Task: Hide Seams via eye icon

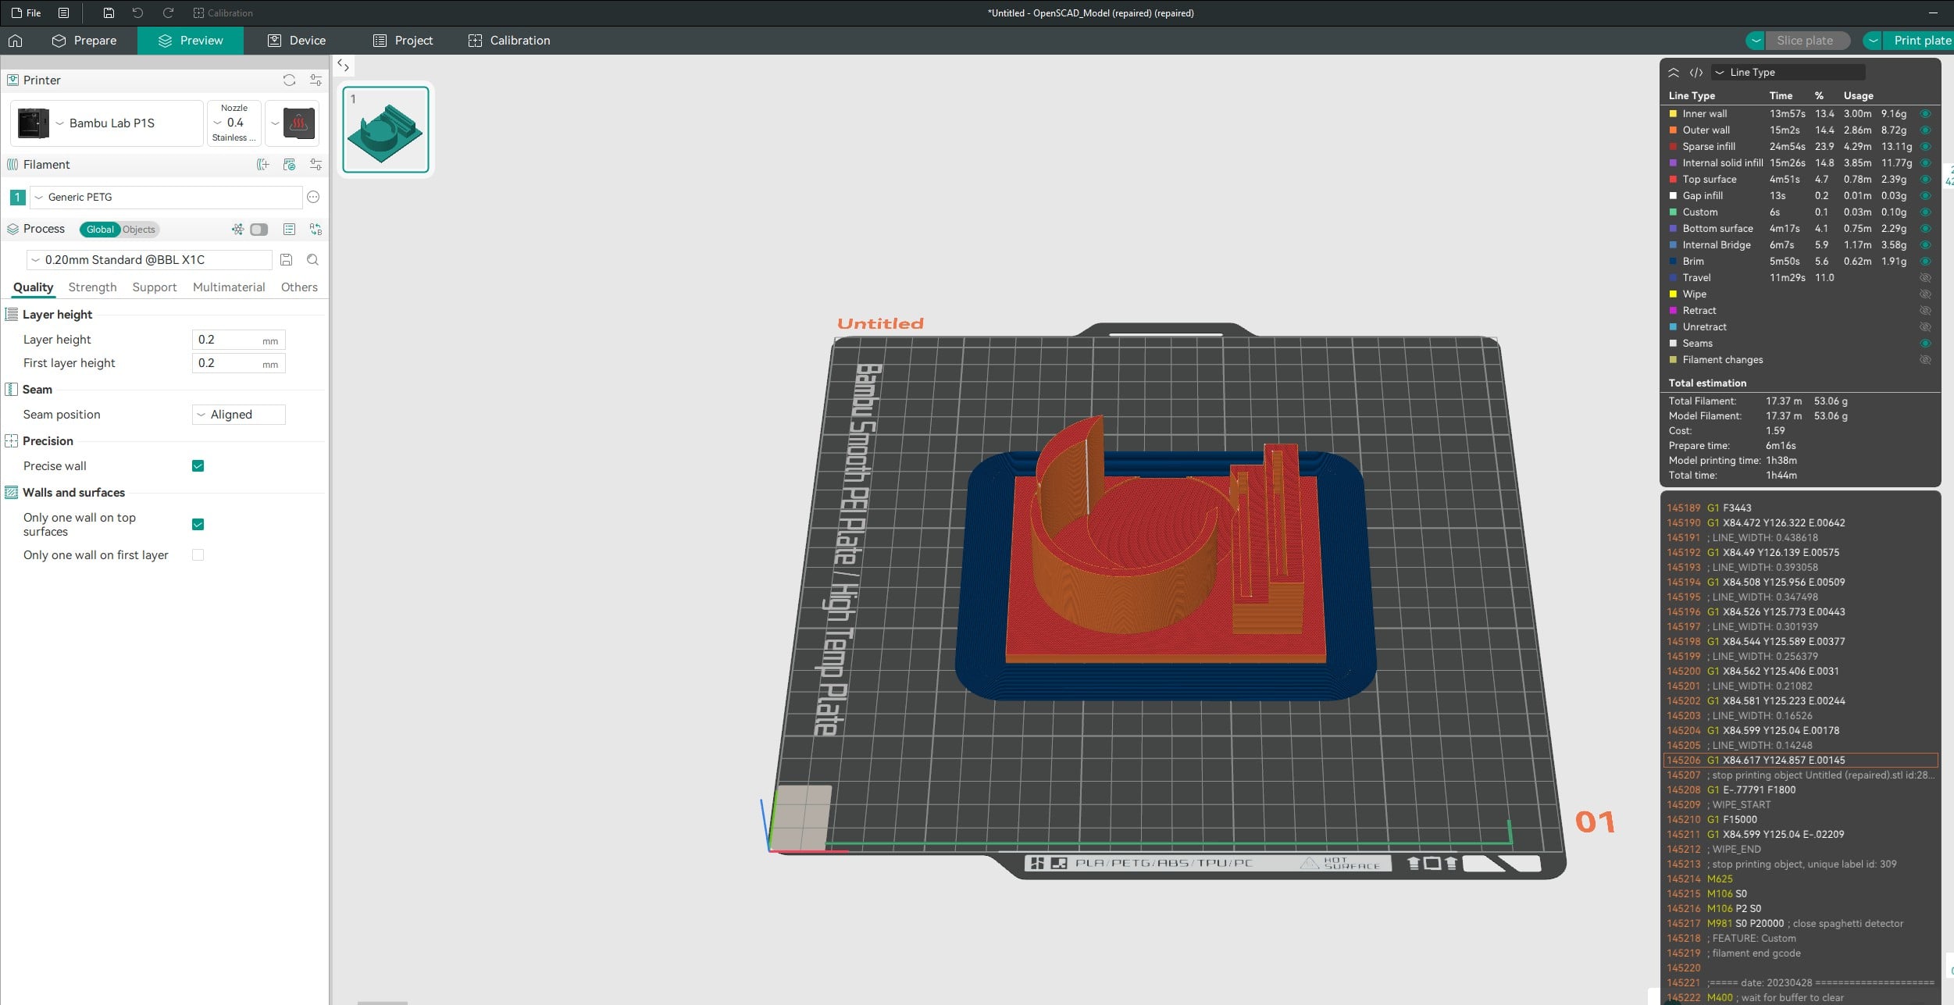Action: click(1925, 344)
